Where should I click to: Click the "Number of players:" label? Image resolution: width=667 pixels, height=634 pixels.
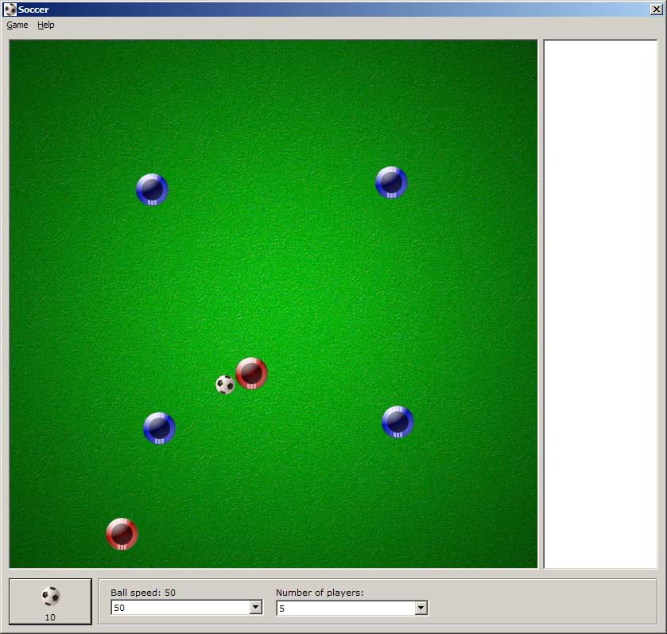(x=319, y=593)
